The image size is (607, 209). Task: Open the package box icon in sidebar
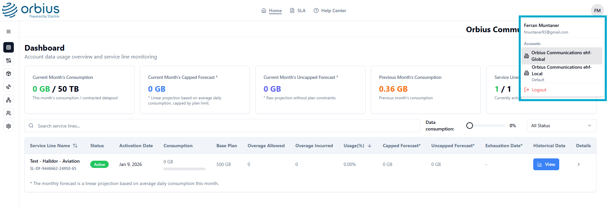click(9, 74)
